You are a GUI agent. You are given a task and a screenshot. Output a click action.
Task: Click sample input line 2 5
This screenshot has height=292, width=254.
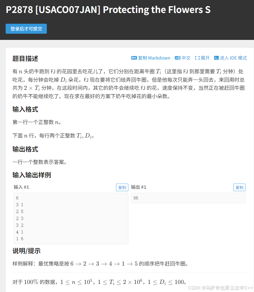tap(20, 212)
